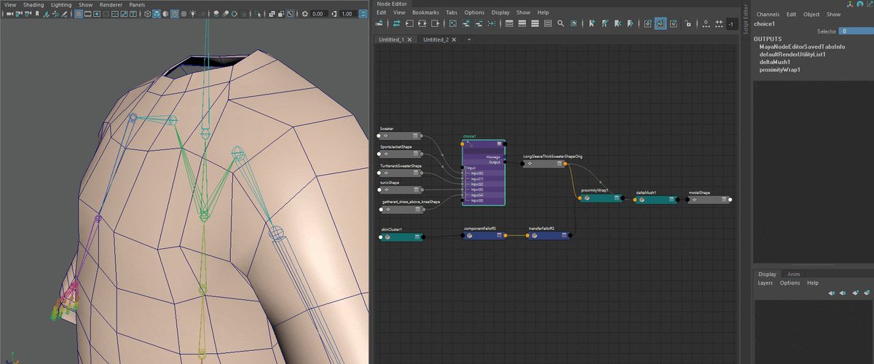Click remove selected nodes from graph icon
Screen dimensions: 874x364
[x=479, y=23]
